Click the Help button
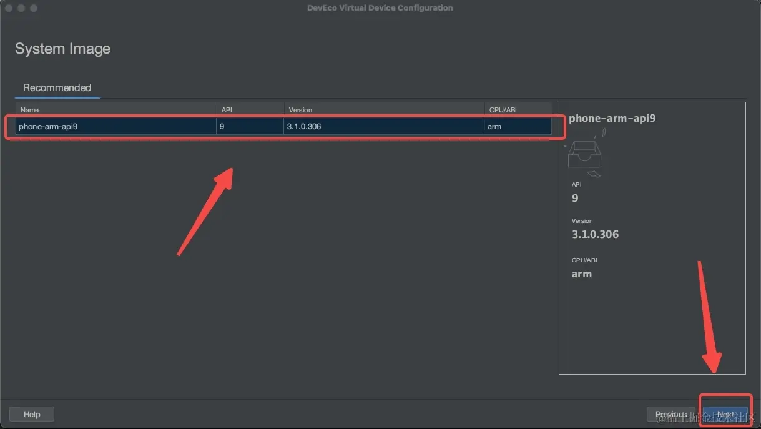Viewport: 761px width, 429px height. click(x=32, y=414)
